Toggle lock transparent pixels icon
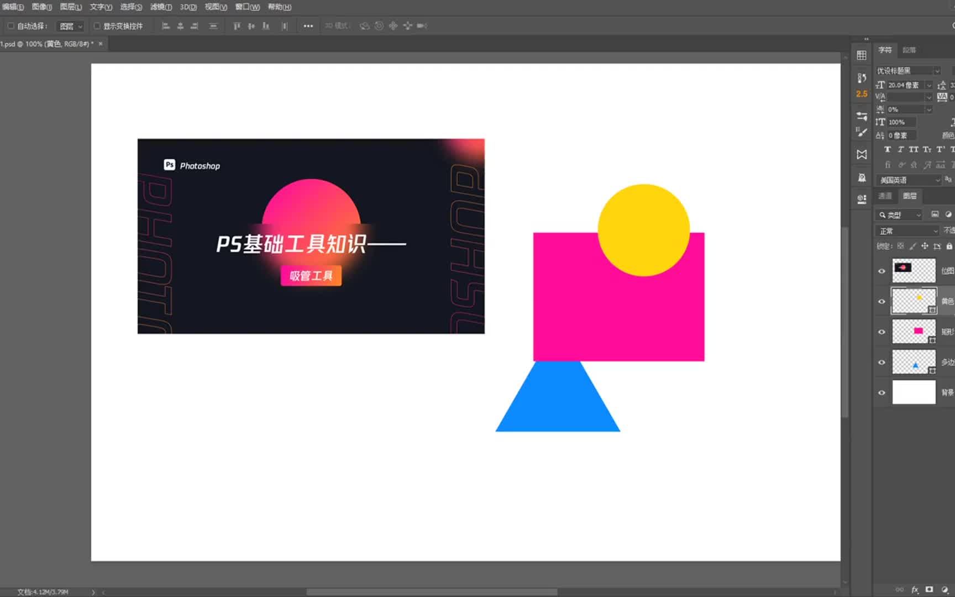The height and width of the screenshot is (597, 955). coord(900,246)
